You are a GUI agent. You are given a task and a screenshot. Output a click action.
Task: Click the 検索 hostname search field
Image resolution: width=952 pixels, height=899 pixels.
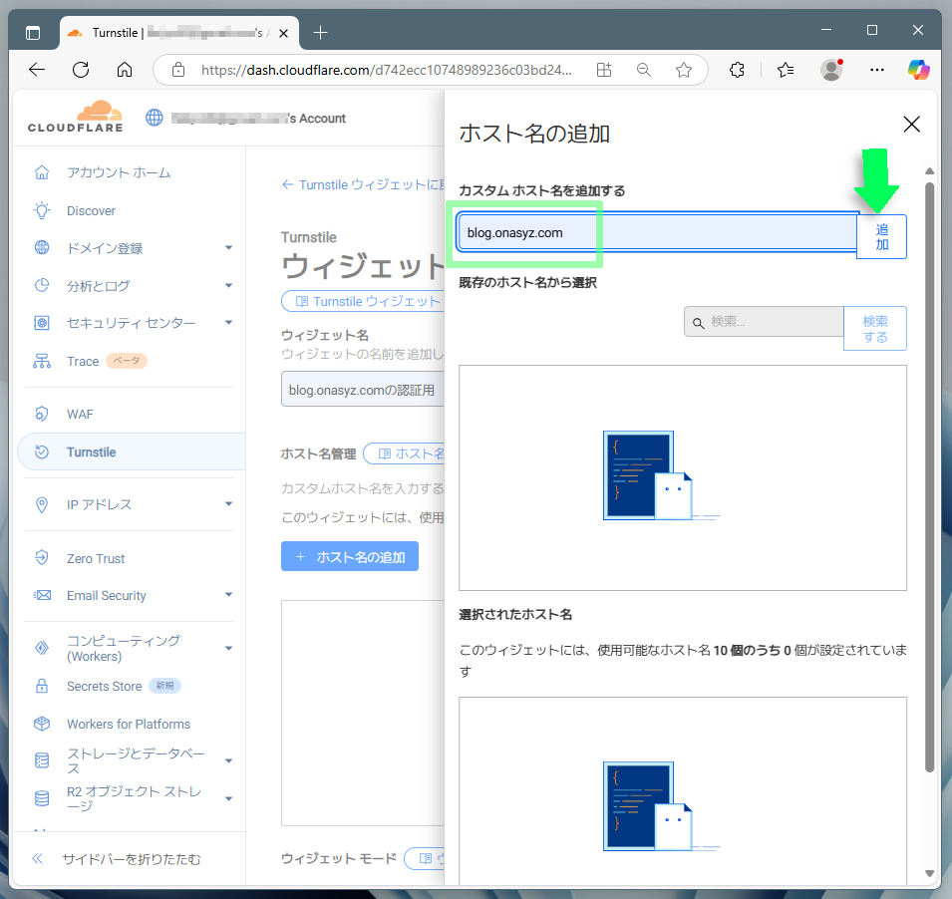click(x=764, y=322)
